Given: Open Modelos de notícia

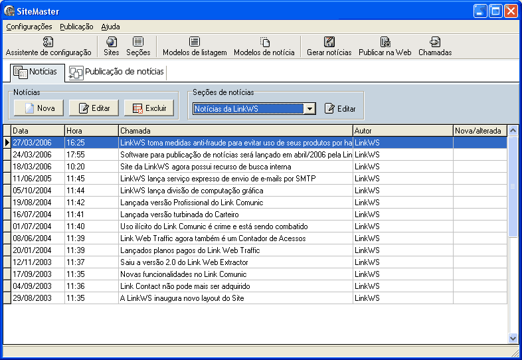Looking at the screenshot, I should coord(264,46).
